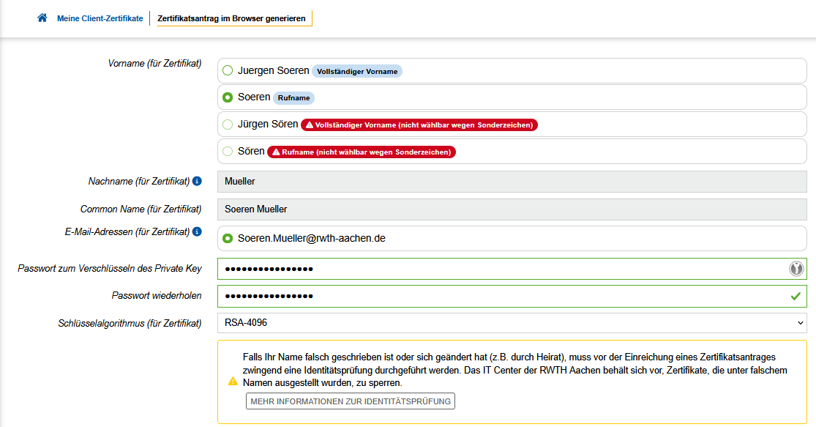Click the yellow warning triangle in the notice box

pyautogui.click(x=233, y=382)
